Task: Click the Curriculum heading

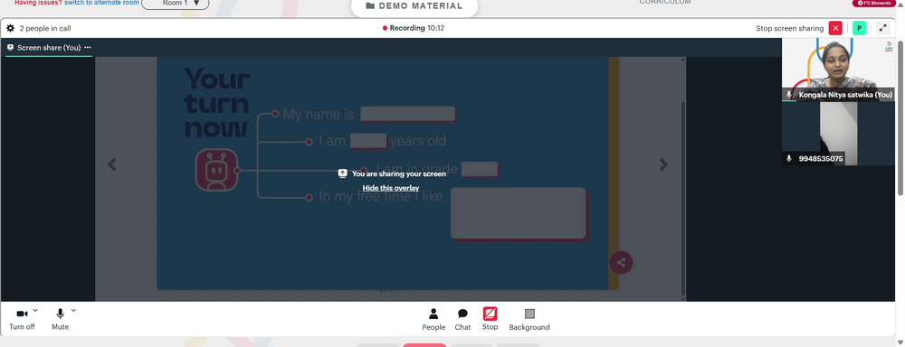Action: 665,3
